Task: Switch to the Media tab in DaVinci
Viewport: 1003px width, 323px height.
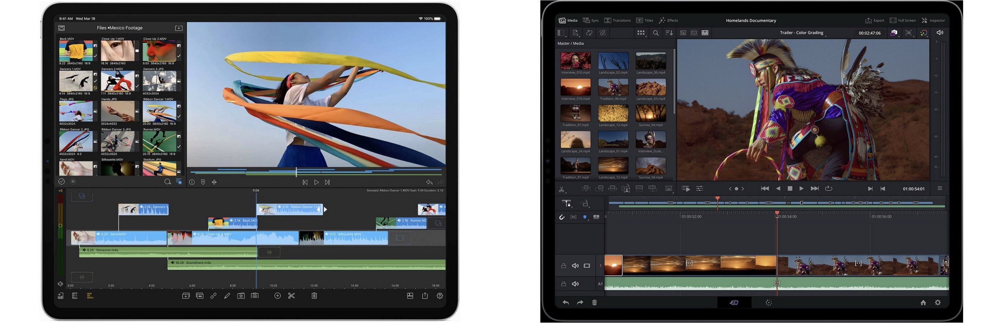Action: [x=568, y=21]
